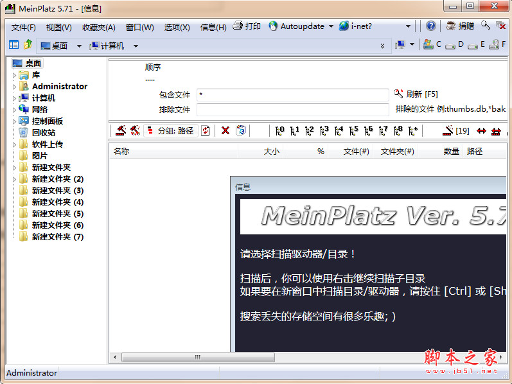Click the [19] column autosize icon
This screenshot has height=384, width=512.
[x=456, y=130]
